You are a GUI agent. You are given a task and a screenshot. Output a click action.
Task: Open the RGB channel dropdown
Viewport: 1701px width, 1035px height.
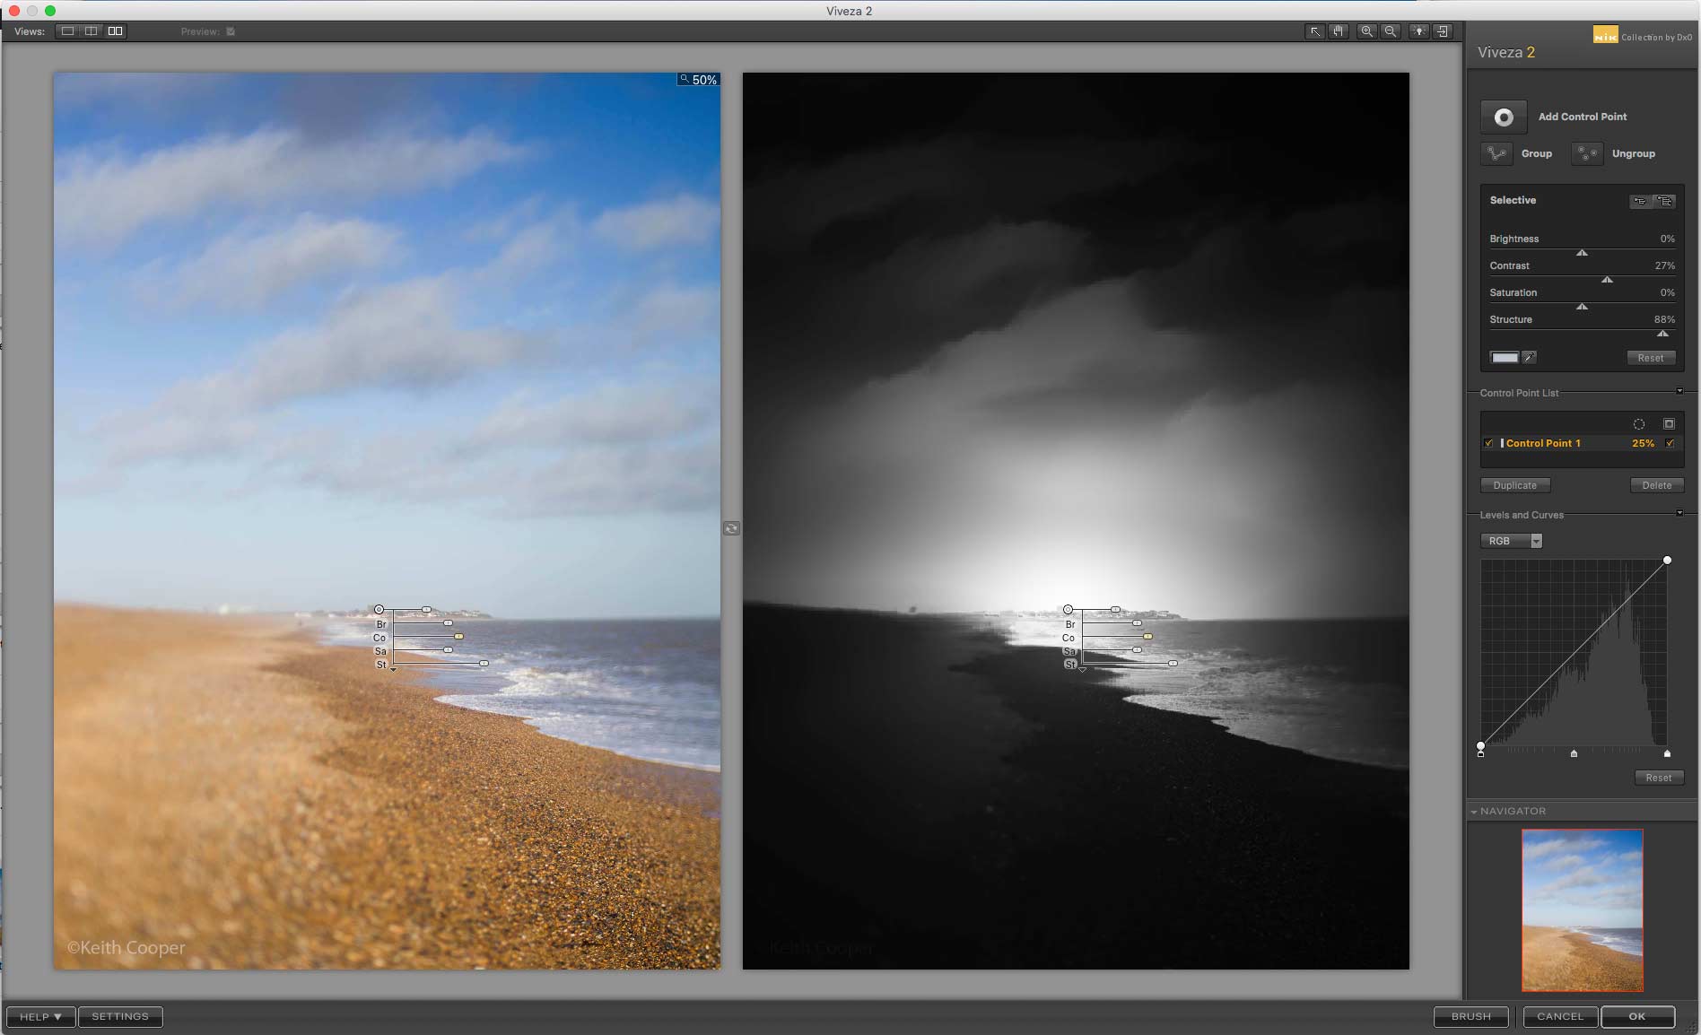tap(1511, 541)
